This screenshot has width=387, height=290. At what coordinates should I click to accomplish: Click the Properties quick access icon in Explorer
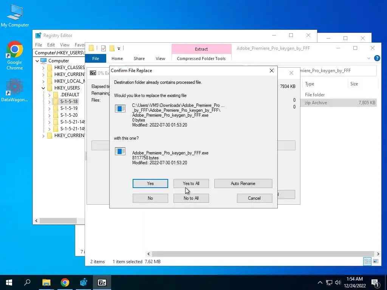[104, 48]
